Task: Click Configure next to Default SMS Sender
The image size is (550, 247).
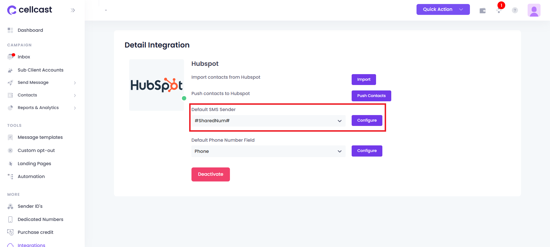Action: (367, 120)
